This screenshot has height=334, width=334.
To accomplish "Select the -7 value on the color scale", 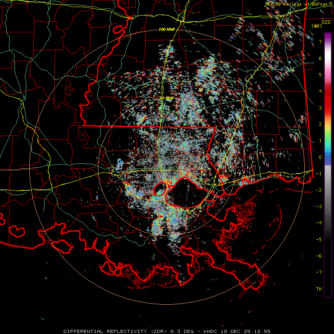I will coord(319,272).
